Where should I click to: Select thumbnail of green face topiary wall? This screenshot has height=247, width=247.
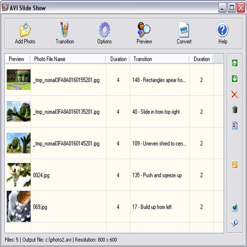19,79
